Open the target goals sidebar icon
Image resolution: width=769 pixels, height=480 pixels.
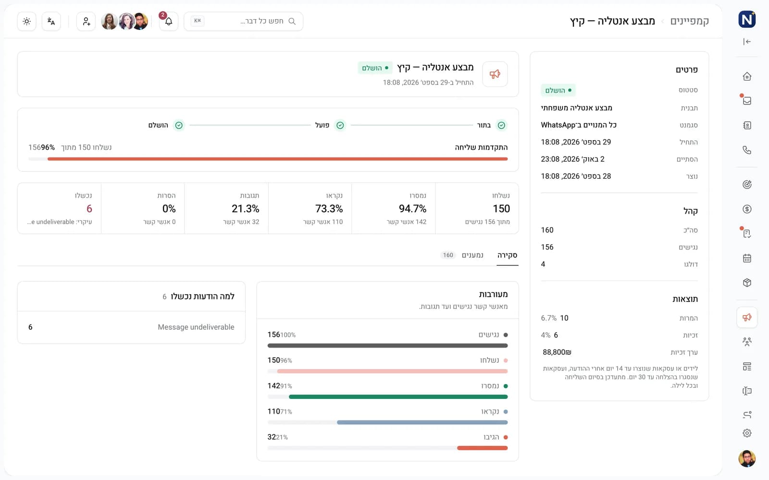tap(747, 184)
